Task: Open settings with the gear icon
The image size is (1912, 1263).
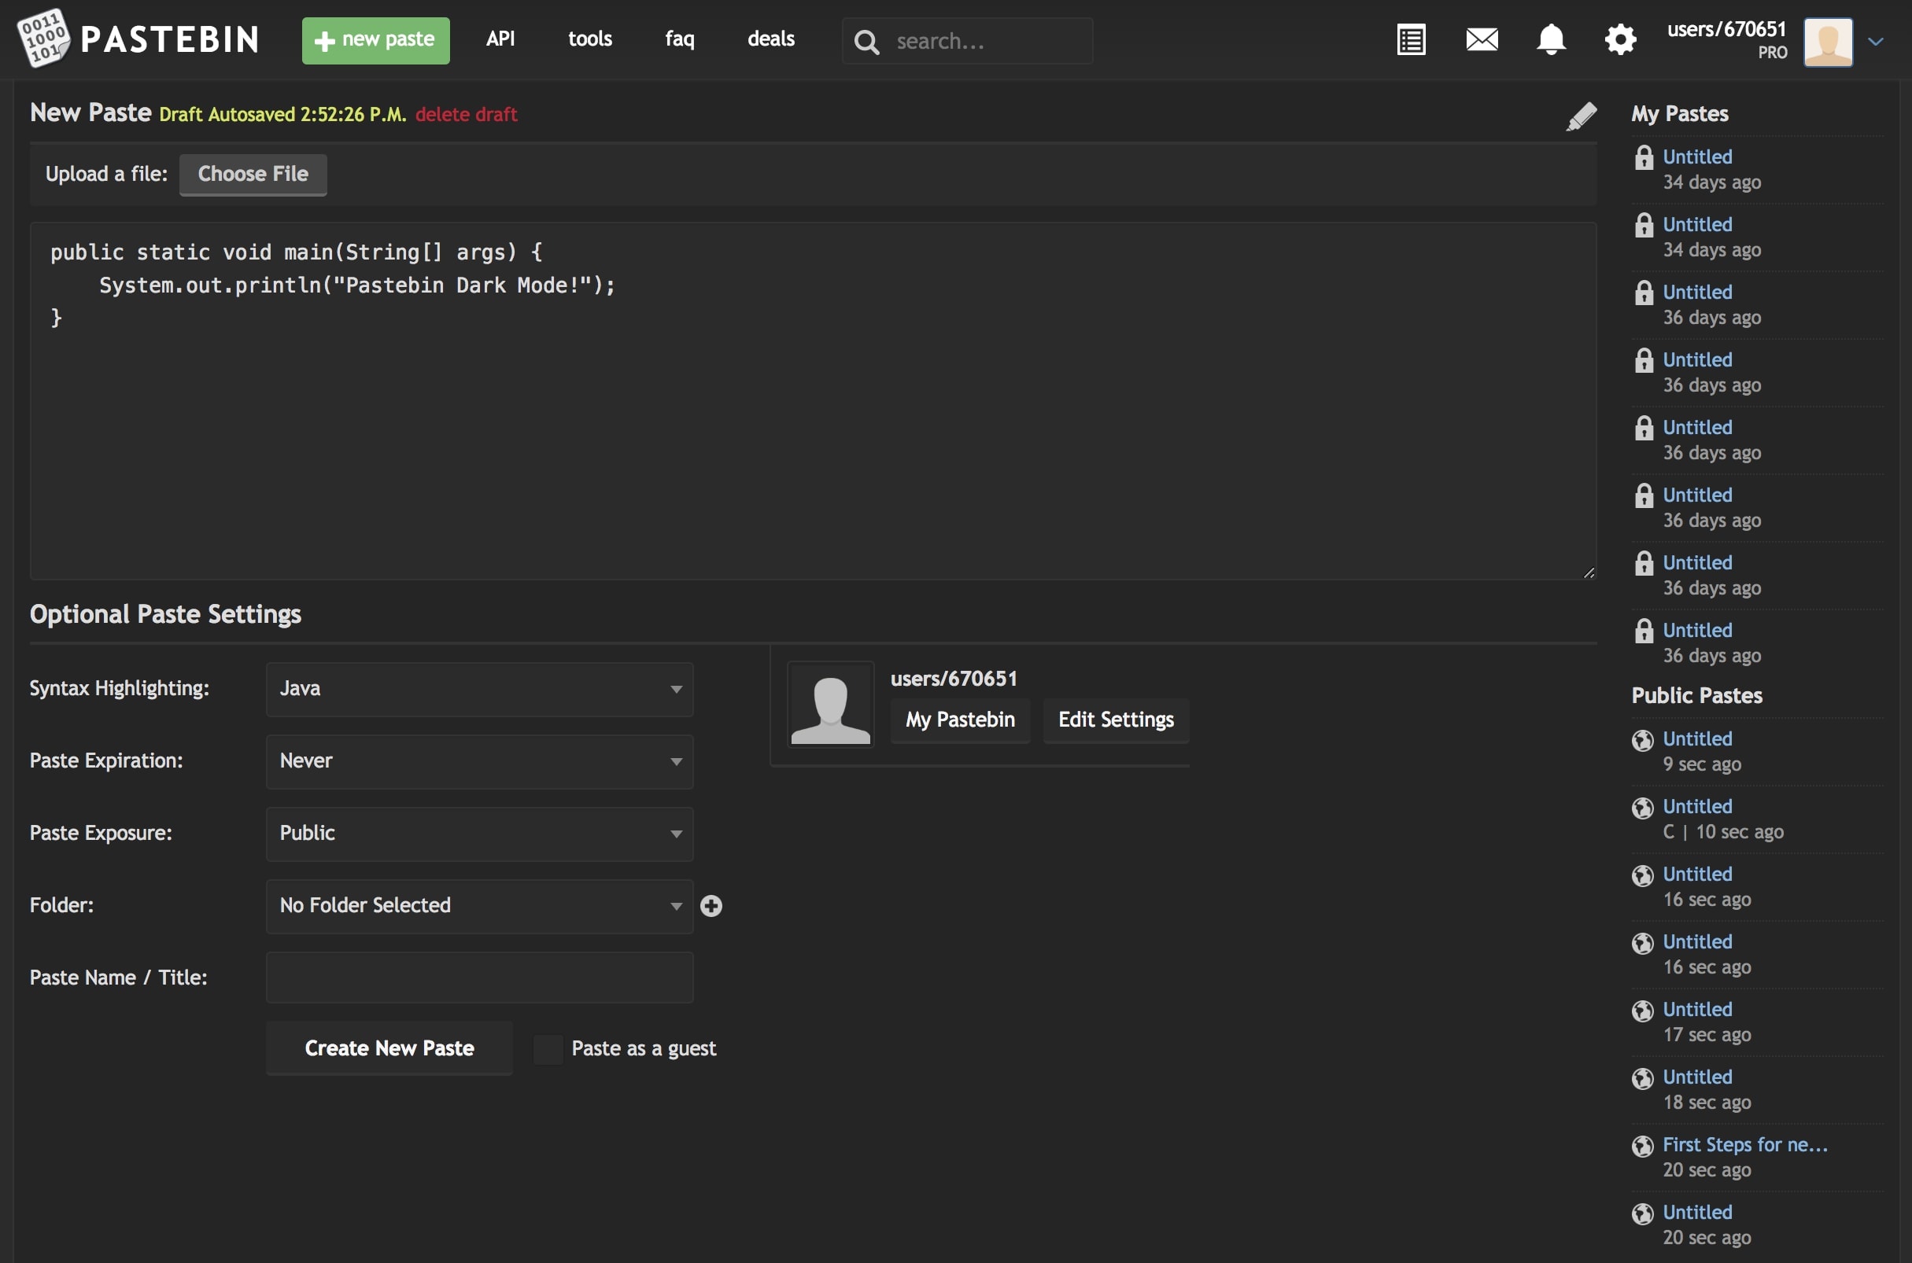Action: pyautogui.click(x=1619, y=39)
